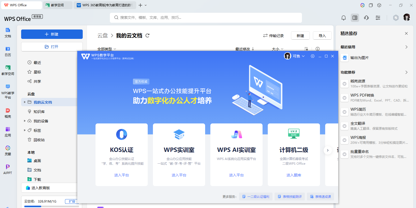
Task: Click the WPS实训室 card icon
Action: 179,134
